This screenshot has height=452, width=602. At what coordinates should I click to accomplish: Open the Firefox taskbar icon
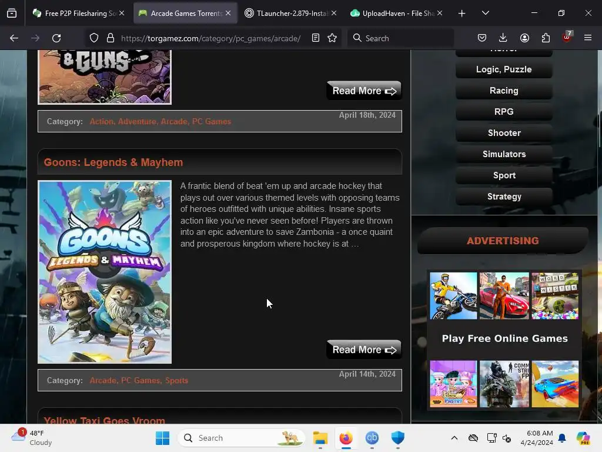pos(346,438)
